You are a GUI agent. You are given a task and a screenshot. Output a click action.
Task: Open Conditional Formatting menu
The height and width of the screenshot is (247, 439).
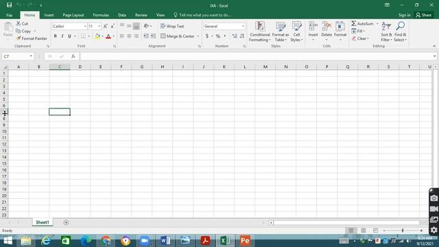pyautogui.click(x=260, y=32)
